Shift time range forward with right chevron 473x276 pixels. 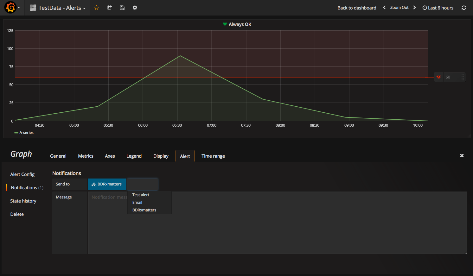(x=414, y=8)
